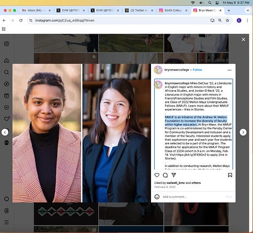Expand tab search dropdown
The height and width of the screenshot is (233, 253).
248,11
